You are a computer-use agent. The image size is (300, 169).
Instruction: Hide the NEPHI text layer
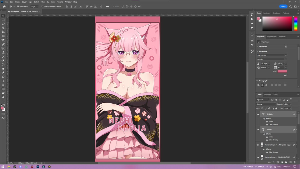point(258,129)
